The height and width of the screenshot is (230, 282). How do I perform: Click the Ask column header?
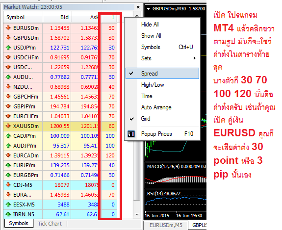[x=86, y=17]
